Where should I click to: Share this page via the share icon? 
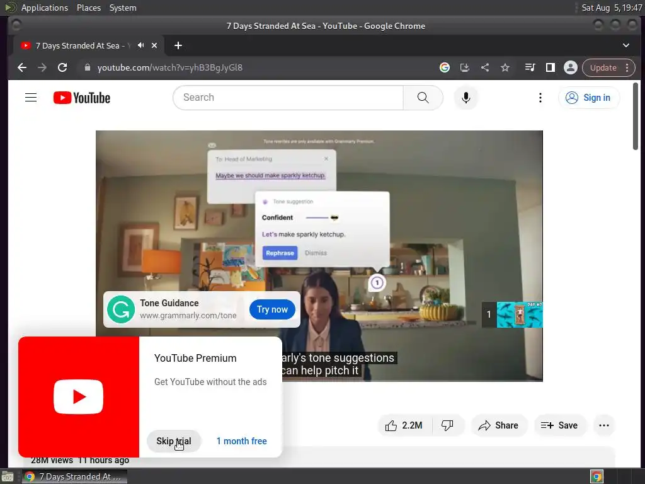(485, 67)
